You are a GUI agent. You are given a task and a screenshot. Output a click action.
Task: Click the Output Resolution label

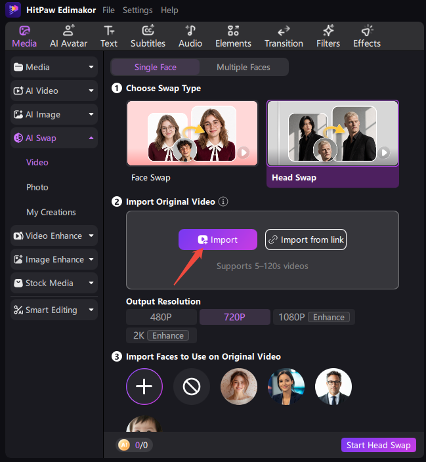click(x=163, y=301)
